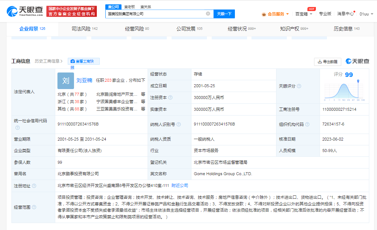
Task: Open 历史工商信息 link
Action: 48,61
